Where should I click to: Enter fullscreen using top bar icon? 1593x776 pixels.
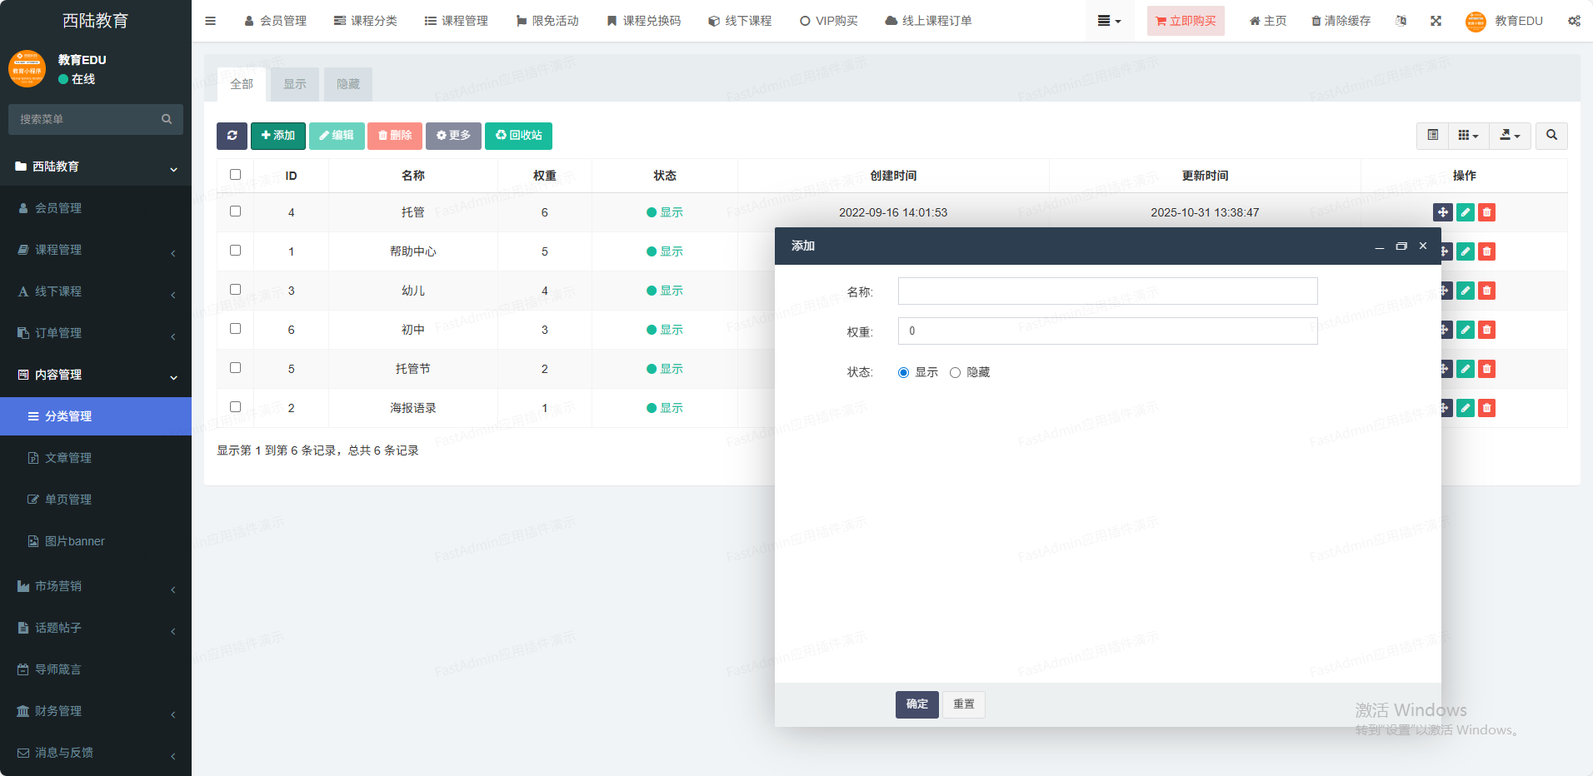pyautogui.click(x=1436, y=21)
